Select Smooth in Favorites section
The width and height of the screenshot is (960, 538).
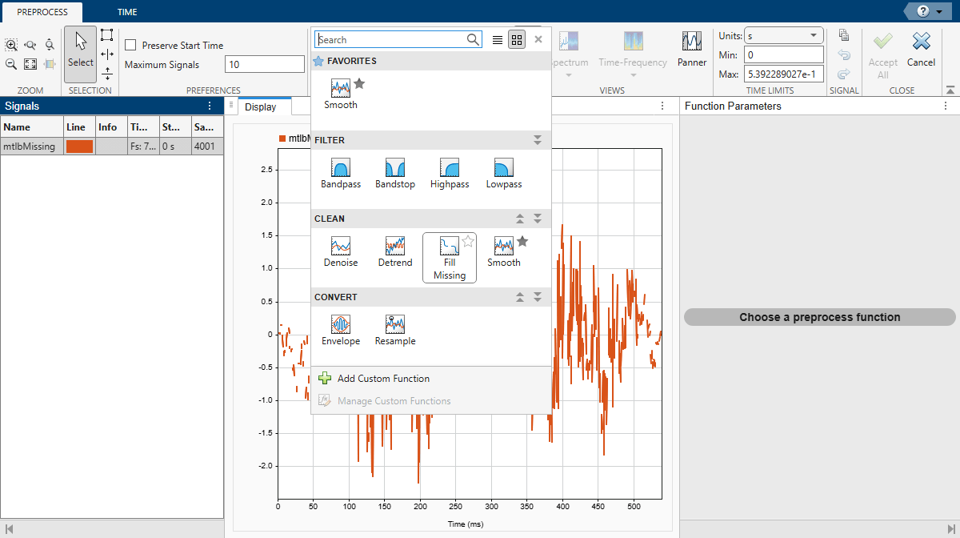tap(341, 94)
